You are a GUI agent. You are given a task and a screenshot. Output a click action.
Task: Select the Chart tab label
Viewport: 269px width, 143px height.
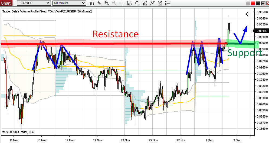(6, 3)
